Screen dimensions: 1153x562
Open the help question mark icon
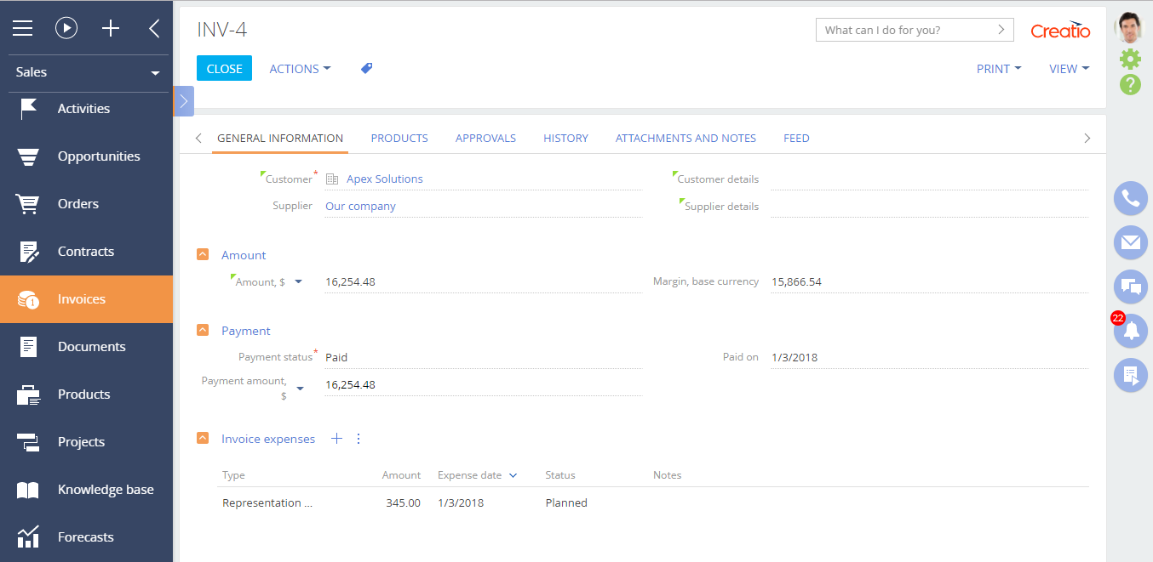coord(1130,85)
